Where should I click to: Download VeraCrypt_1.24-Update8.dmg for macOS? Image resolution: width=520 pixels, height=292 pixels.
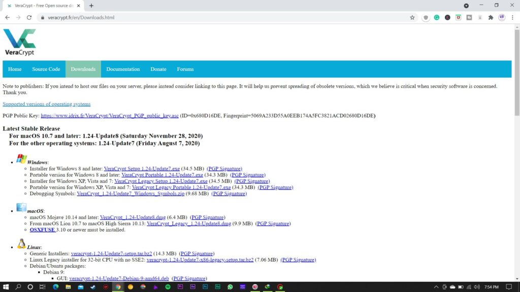pyautogui.click(x=133, y=217)
